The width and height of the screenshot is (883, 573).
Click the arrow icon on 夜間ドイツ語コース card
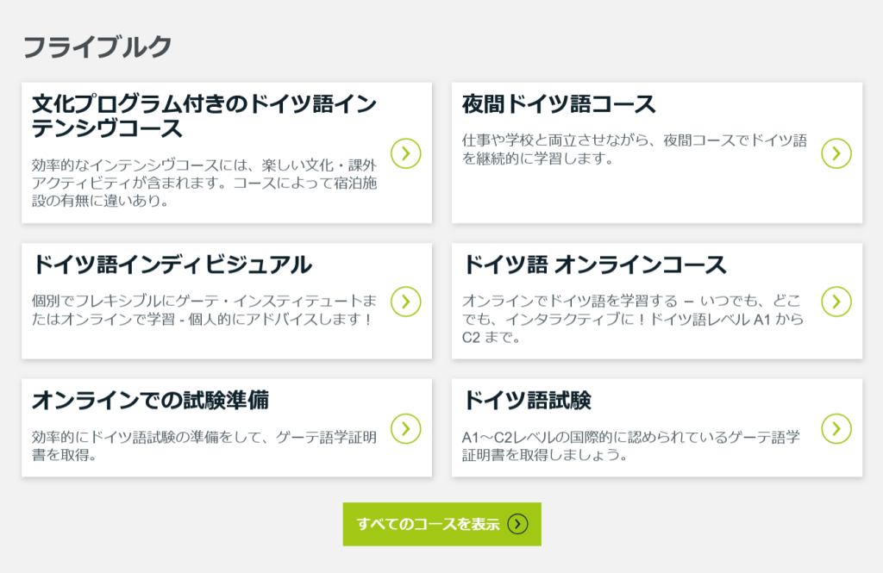coord(836,153)
